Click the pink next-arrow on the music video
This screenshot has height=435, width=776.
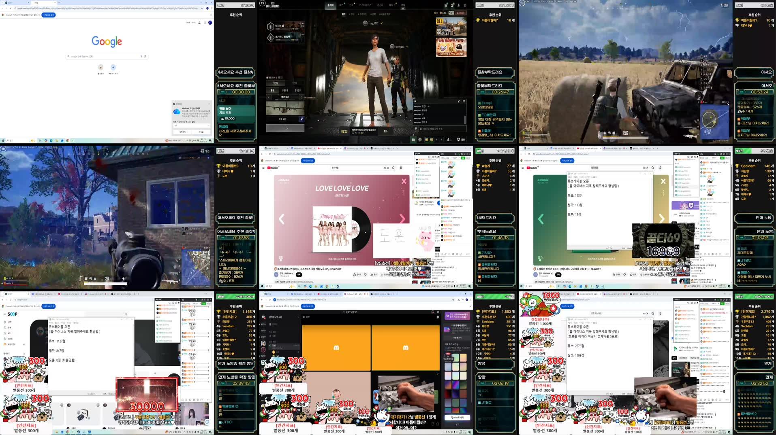coord(402,219)
